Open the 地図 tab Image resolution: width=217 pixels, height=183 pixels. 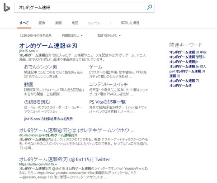pos(75,23)
